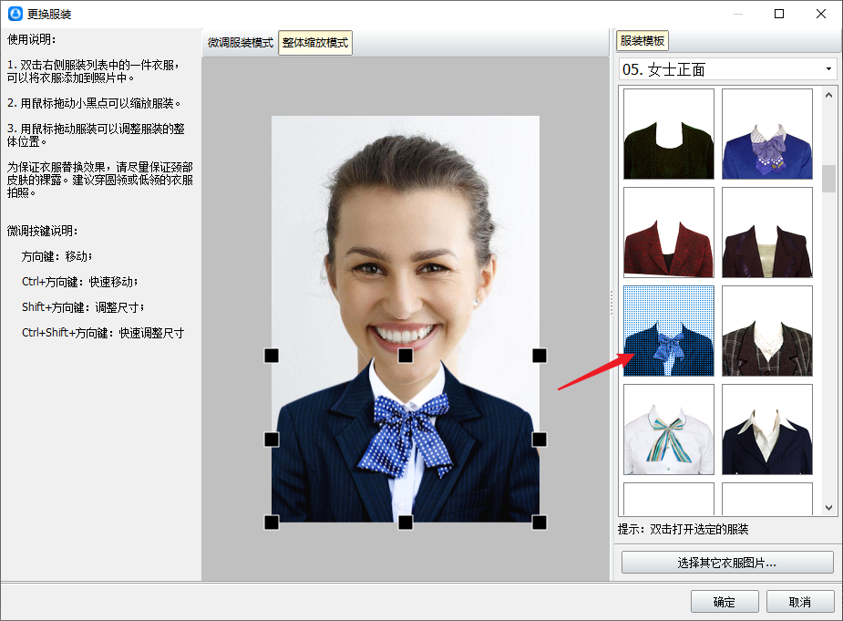This screenshot has height=621, width=843.
Task: Click bottom-center resize handle of clothing
Action: [406, 523]
